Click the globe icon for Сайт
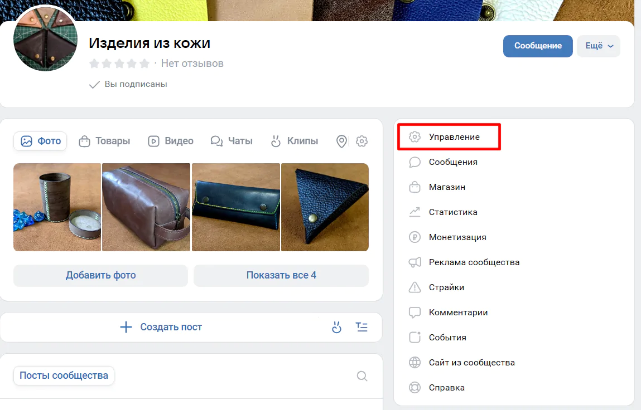 (415, 363)
